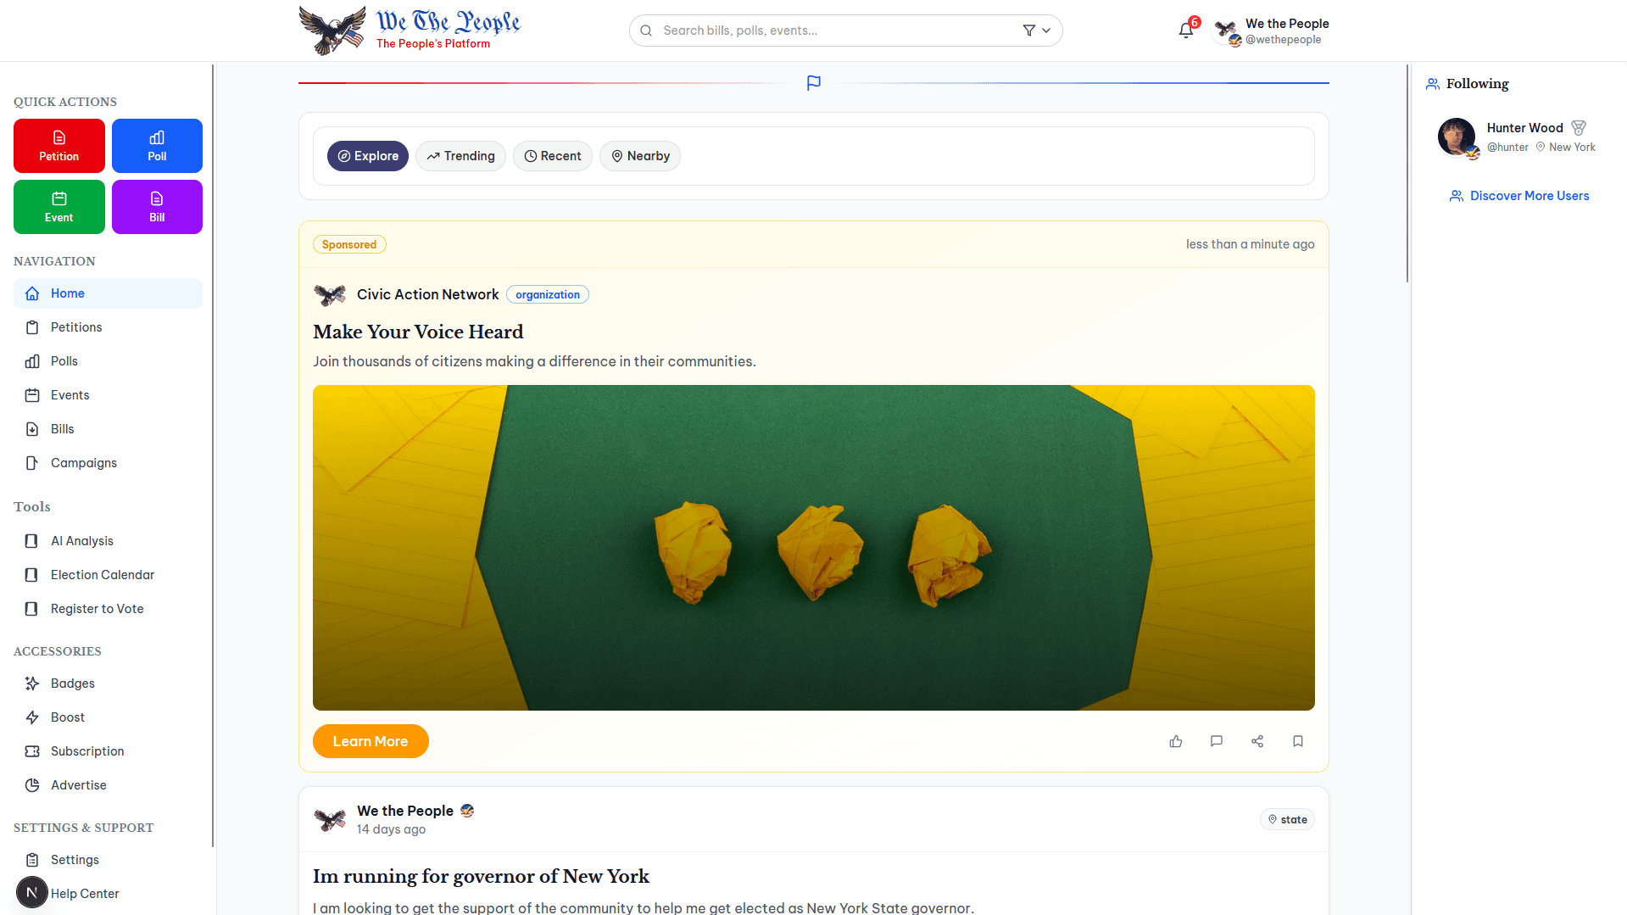
Task: Click the flag icon divider
Action: coord(814,82)
